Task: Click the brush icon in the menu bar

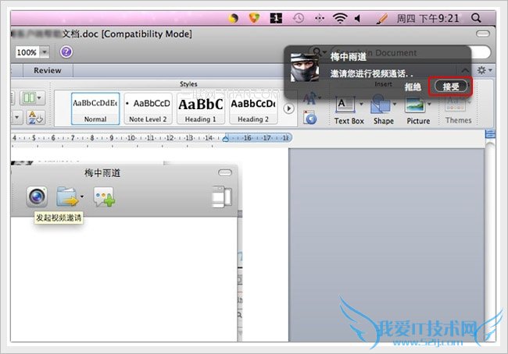Action: 382,19
